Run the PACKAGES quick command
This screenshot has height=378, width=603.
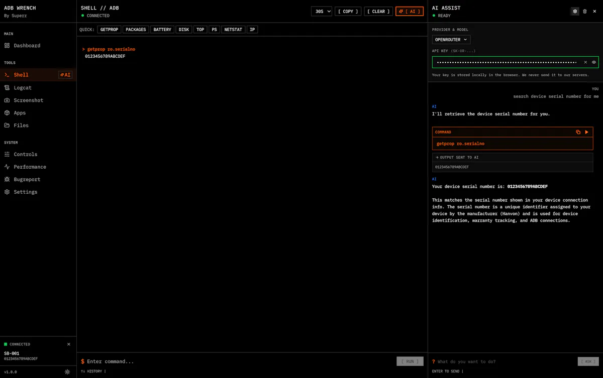point(136,30)
